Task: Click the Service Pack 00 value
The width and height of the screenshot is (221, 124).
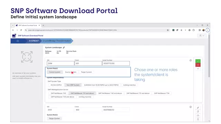Action: click(x=67, y=53)
